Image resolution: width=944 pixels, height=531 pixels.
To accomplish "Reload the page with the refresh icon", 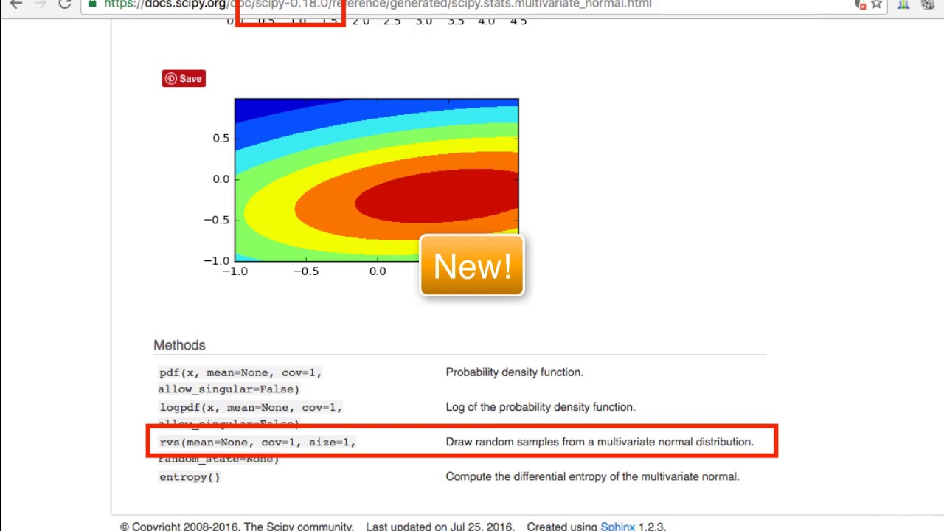I will pos(65,4).
